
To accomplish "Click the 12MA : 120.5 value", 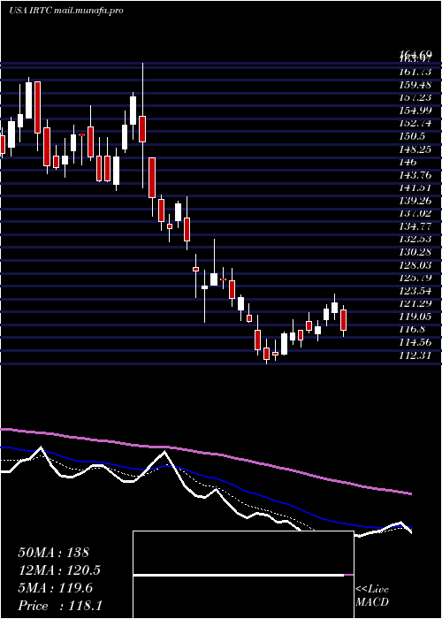I will [x=59, y=570].
